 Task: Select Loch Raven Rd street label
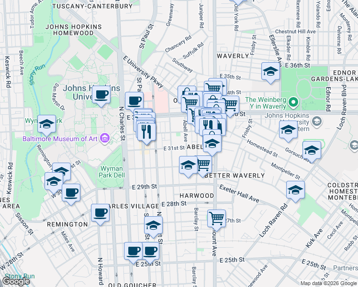click(273, 221)
